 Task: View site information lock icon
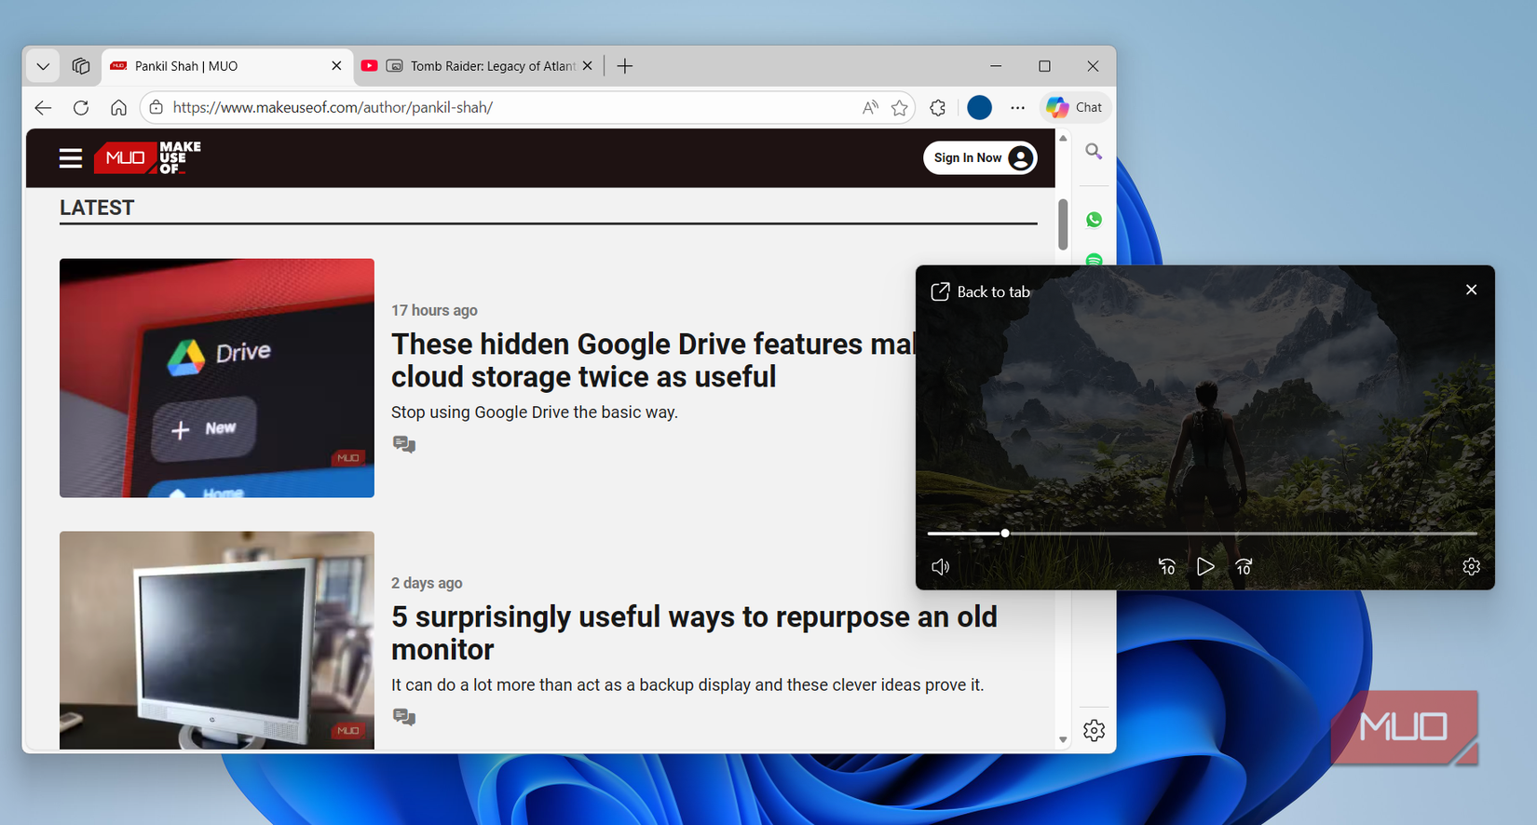pos(156,108)
